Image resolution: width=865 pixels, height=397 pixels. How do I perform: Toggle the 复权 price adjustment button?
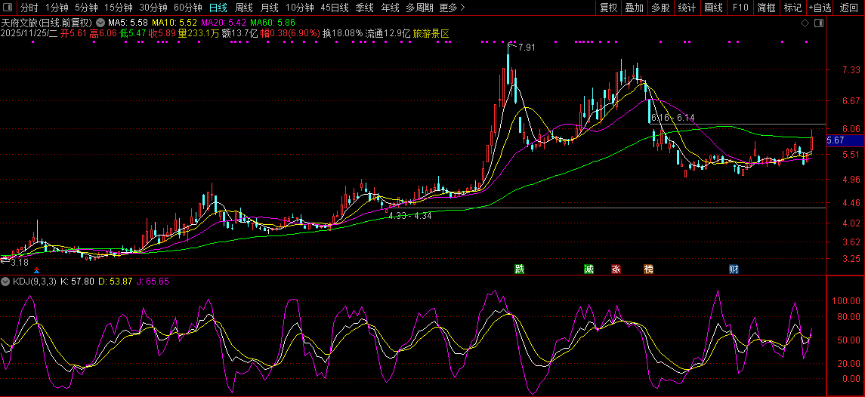[x=608, y=8]
